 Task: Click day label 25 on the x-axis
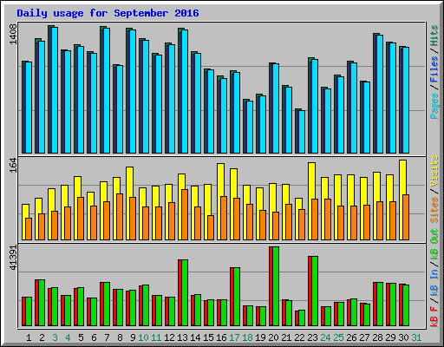coord(338,337)
